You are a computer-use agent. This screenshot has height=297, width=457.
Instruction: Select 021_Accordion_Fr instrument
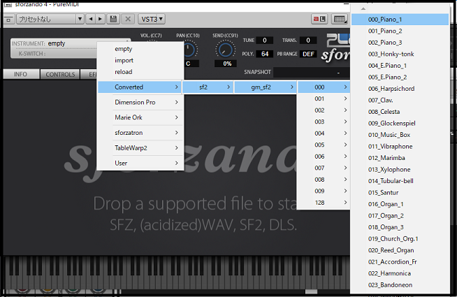[x=400, y=262]
